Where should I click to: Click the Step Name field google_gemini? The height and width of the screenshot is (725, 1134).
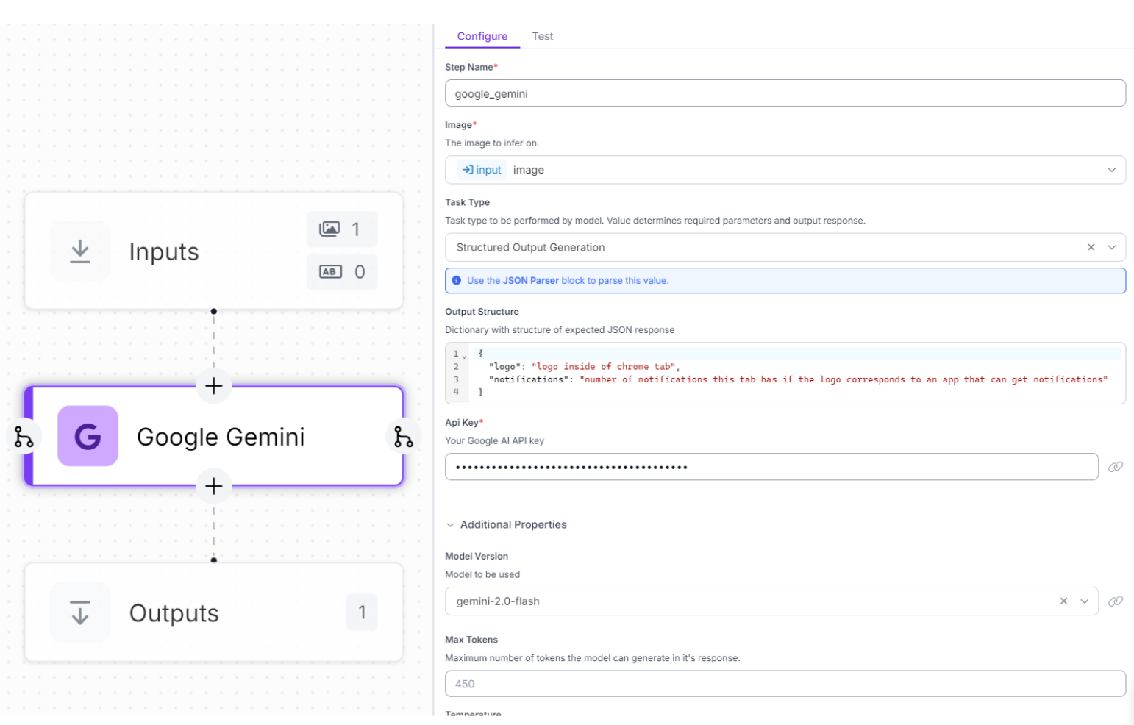tap(785, 93)
